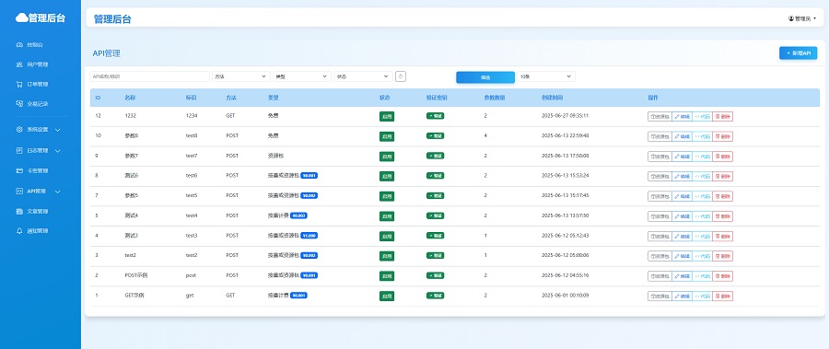Click the 代码 code button for POST示例 row

tap(702, 276)
